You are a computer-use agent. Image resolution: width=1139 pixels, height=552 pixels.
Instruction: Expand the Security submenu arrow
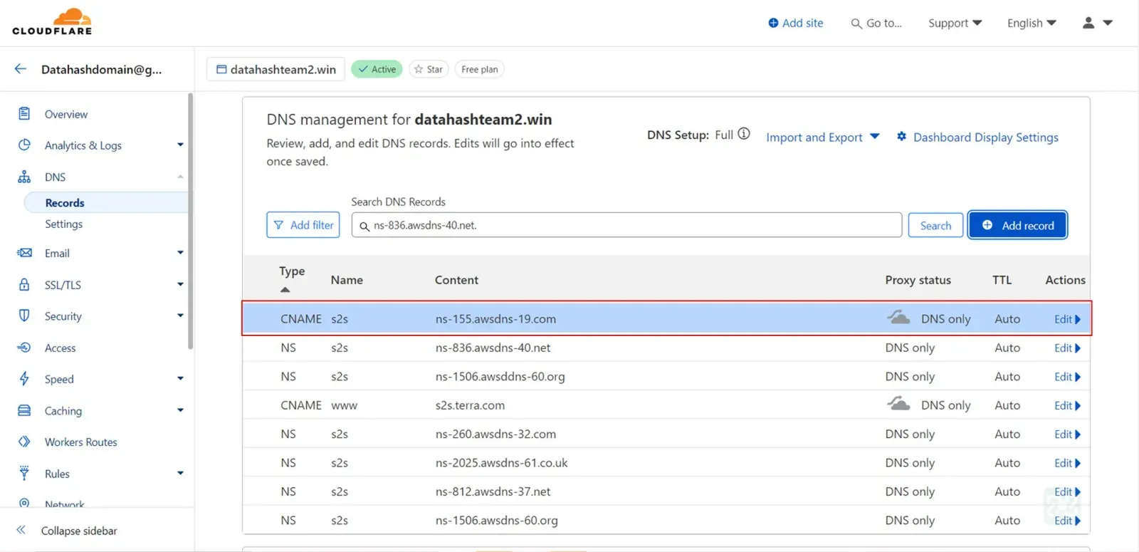(180, 316)
